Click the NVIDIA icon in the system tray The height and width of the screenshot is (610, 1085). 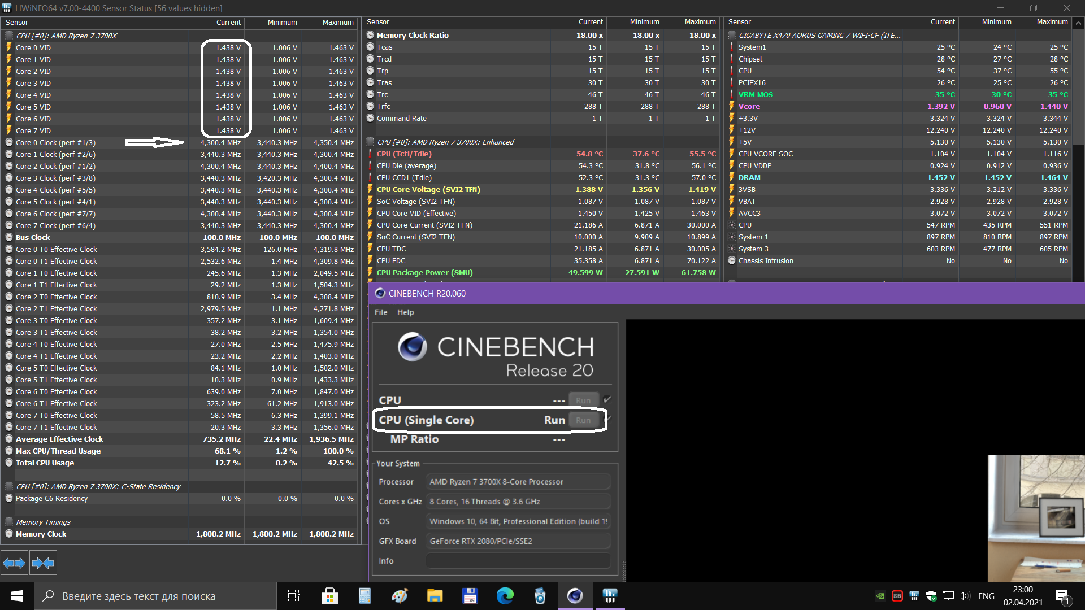pos(880,596)
